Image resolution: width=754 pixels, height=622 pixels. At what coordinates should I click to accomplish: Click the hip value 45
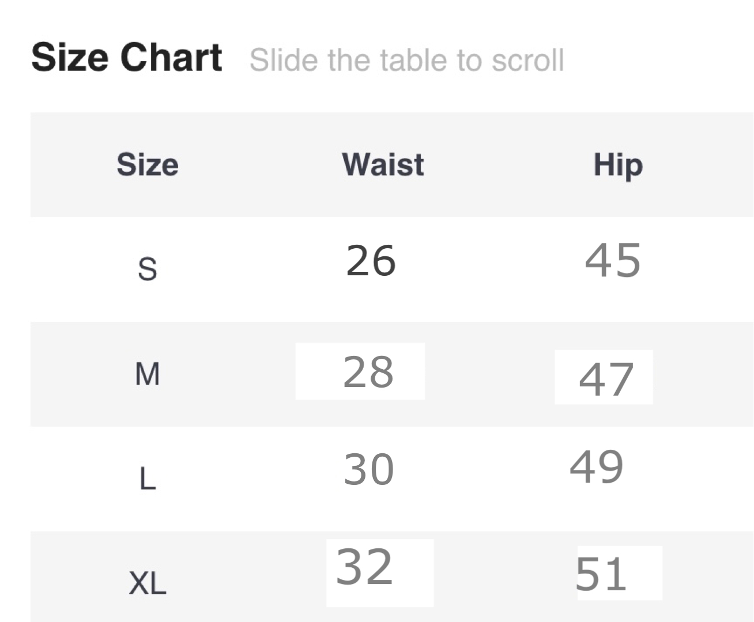click(612, 260)
